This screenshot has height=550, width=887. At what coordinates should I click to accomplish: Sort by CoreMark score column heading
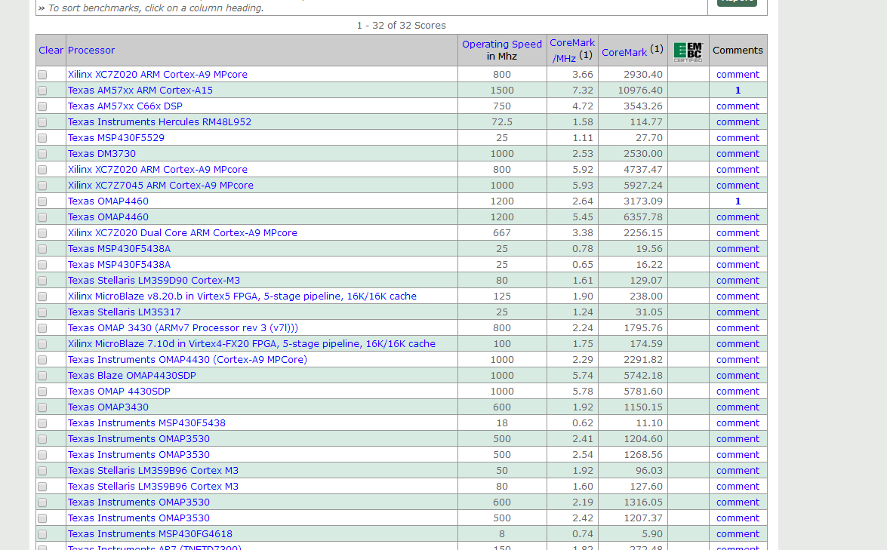(624, 52)
